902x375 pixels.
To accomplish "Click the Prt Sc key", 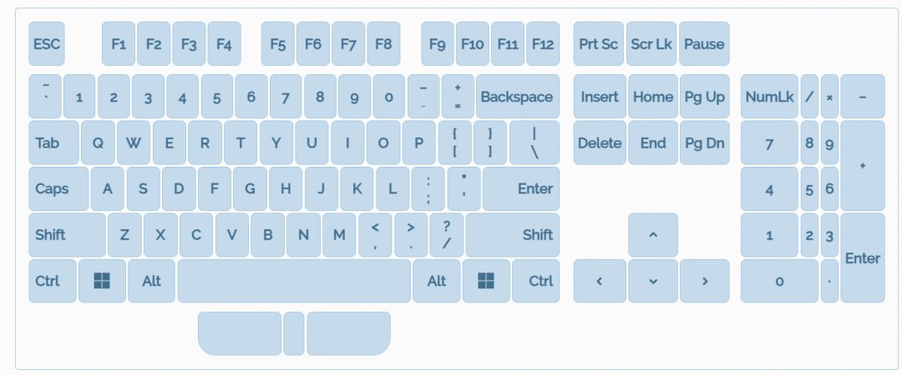I will pyautogui.click(x=599, y=44).
